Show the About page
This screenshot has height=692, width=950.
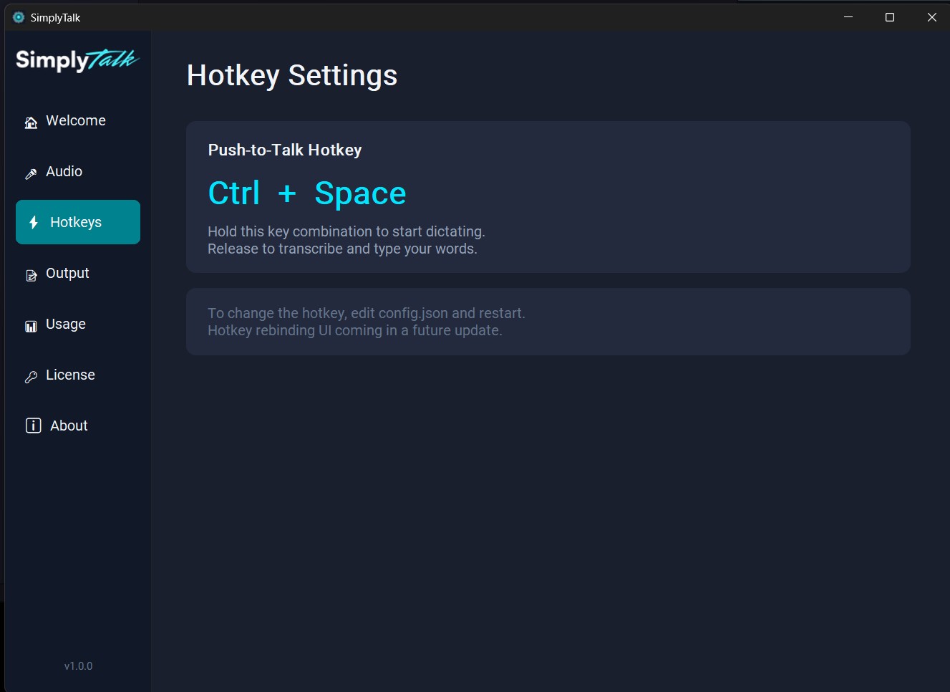click(78, 426)
